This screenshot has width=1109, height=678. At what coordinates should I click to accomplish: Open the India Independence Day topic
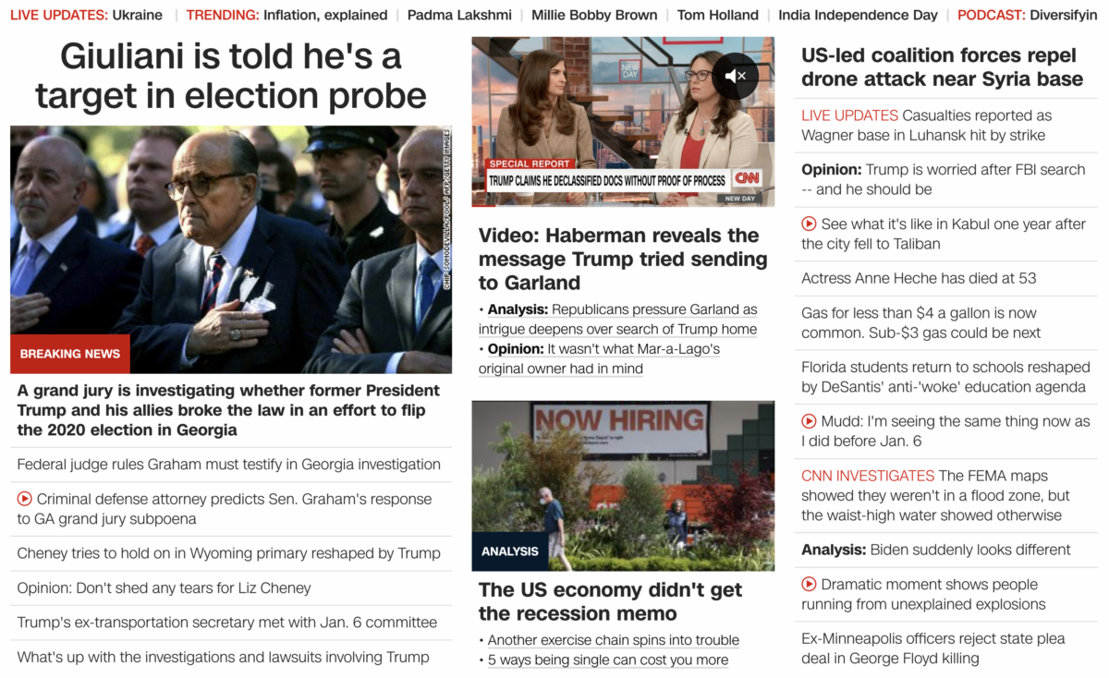[x=858, y=15]
